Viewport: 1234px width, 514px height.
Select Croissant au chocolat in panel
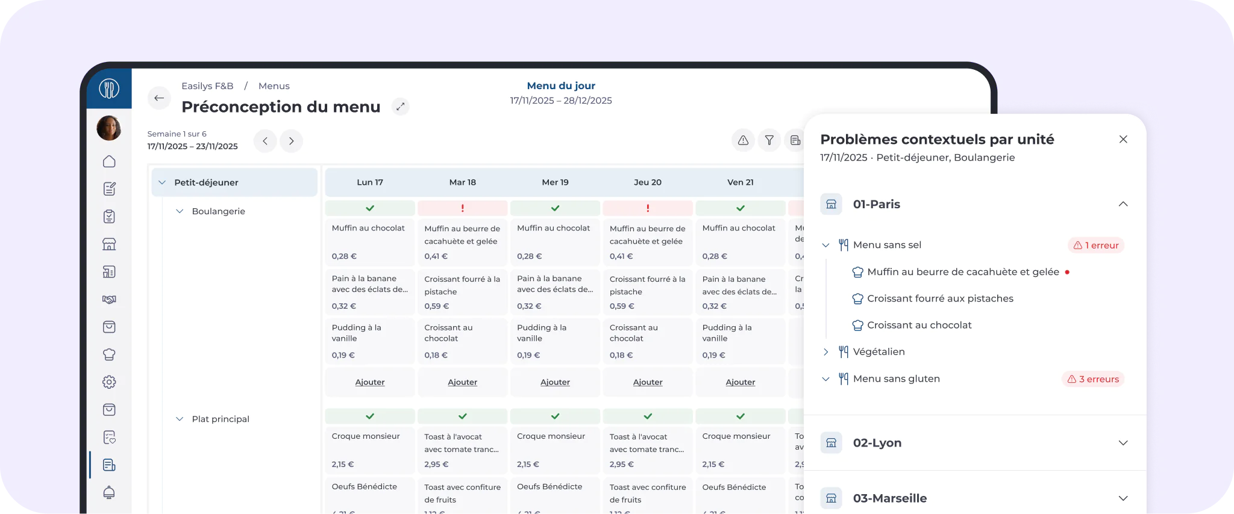click(919, 325)
